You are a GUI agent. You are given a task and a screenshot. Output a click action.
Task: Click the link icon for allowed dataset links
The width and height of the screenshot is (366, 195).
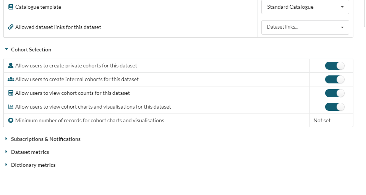tap(11, 27)
